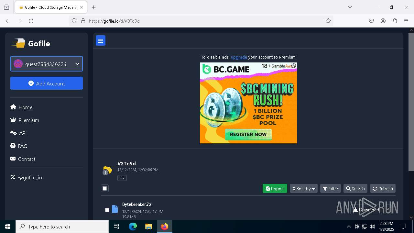The image size is (414, 233).
Task: Click the Add Account button
Action: [x=47, y=83]
